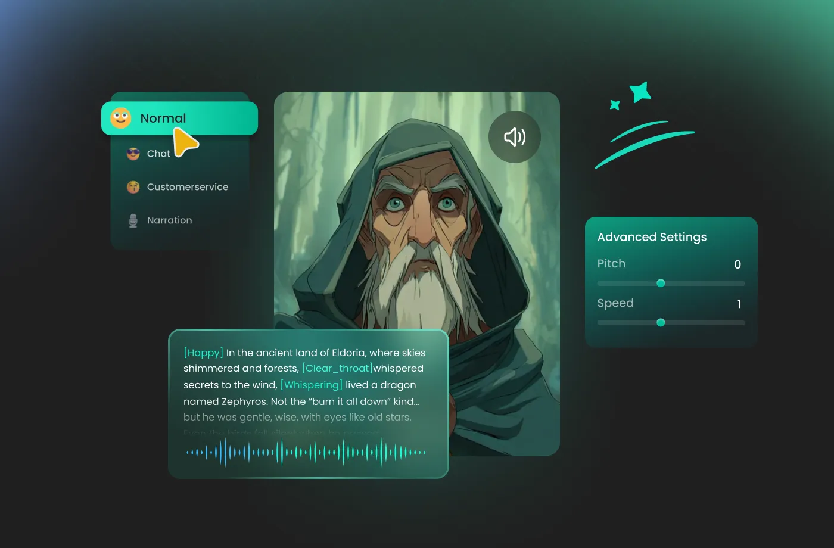Pick the Narration voice style

coord(169,220)
